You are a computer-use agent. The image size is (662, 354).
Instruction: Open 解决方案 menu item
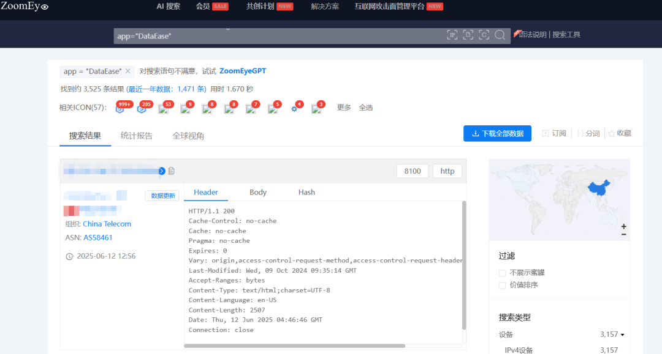pyautogui.click(x=325, y=6)
